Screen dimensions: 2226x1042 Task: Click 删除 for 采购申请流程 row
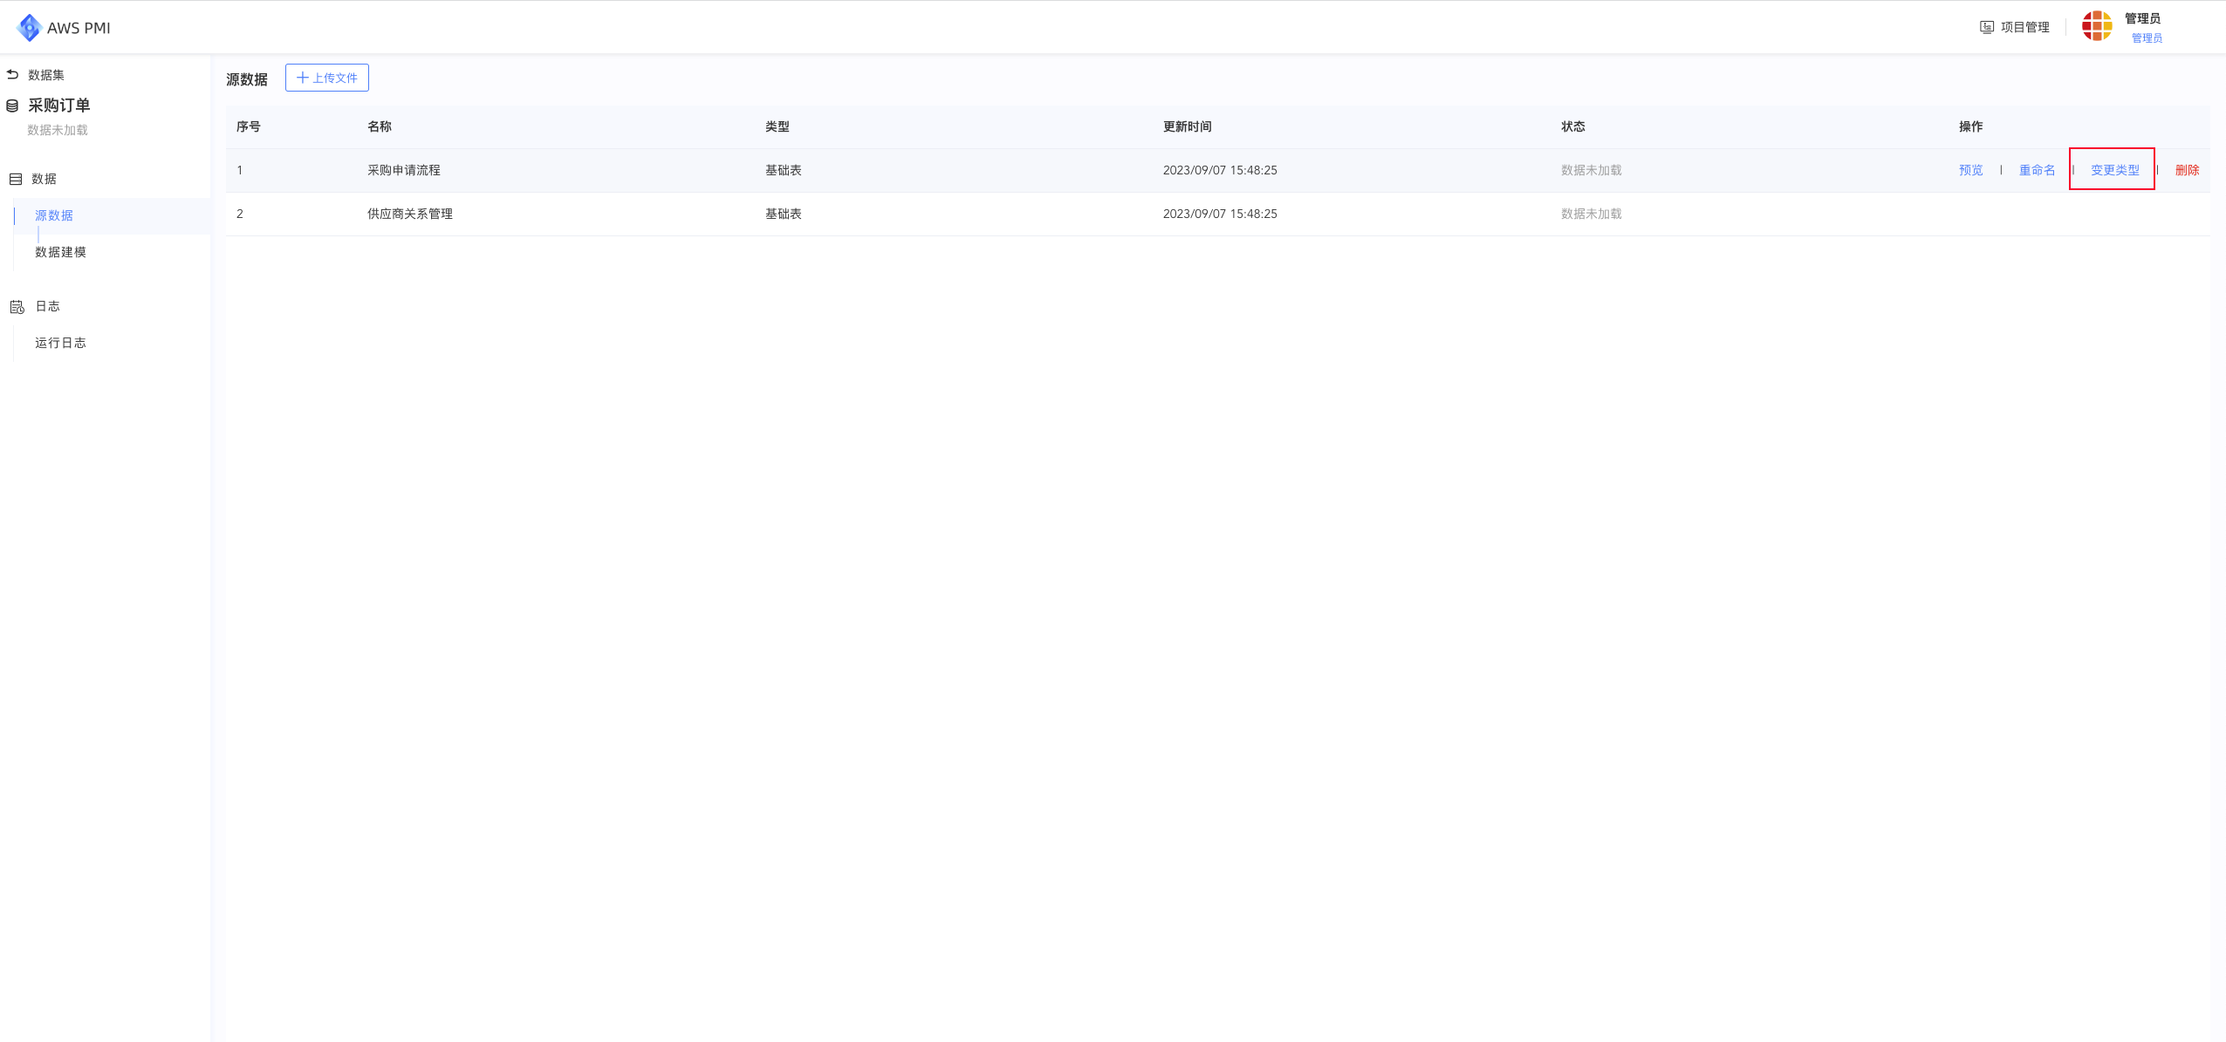(2187, 170)
